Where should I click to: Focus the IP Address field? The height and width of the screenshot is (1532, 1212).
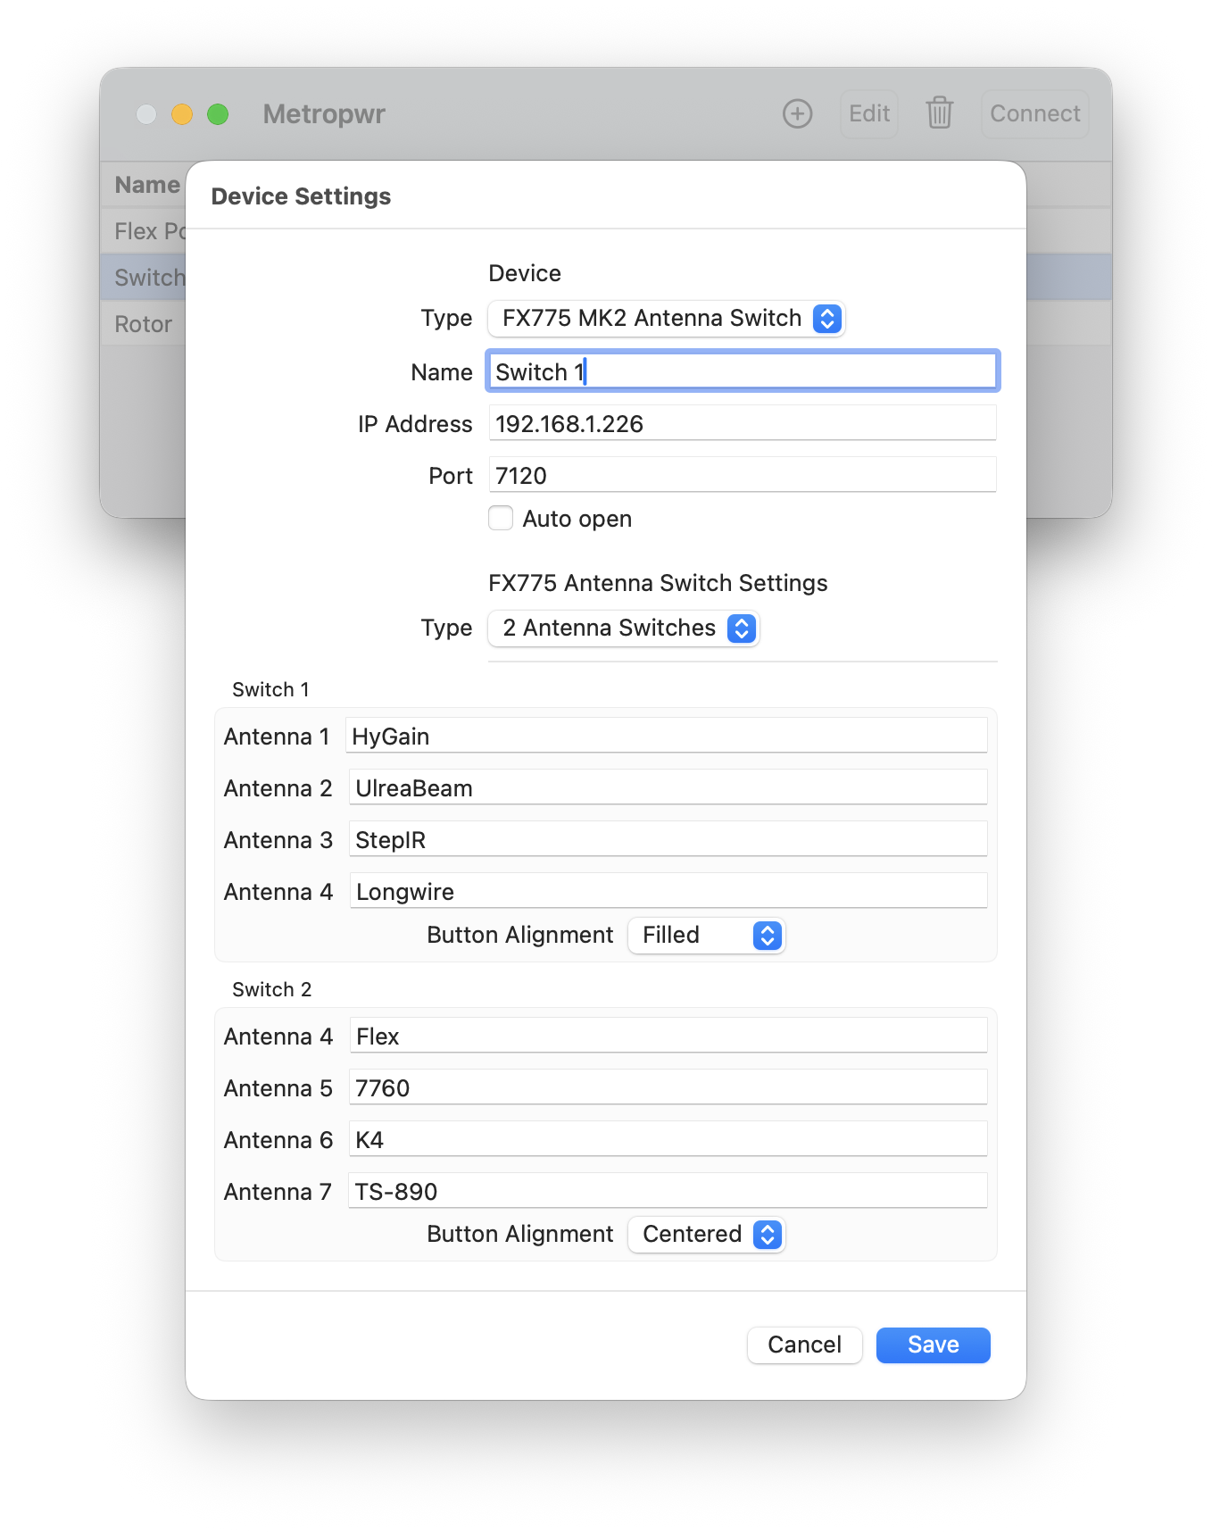pos(743,424)
